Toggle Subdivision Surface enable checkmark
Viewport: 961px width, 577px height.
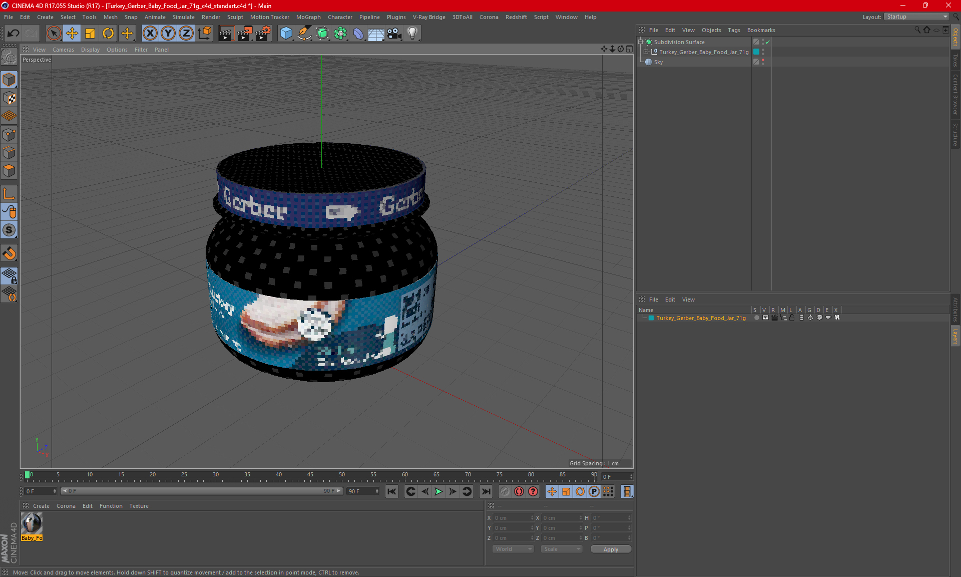point(767,42)
